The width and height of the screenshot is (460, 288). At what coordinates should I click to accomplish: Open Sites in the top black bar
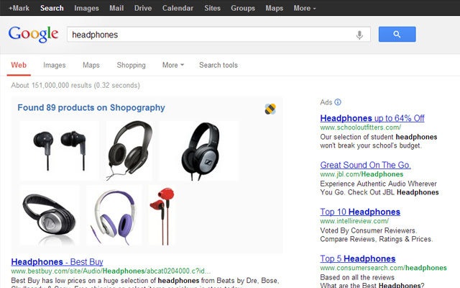click(x=213, y=8)
